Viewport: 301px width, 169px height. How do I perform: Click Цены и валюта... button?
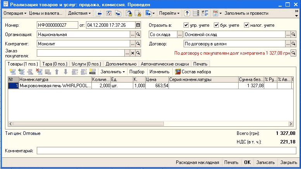coord(46,13)
